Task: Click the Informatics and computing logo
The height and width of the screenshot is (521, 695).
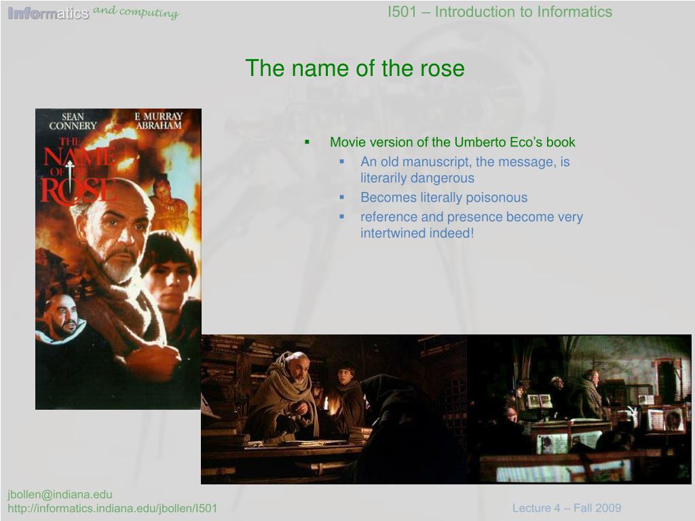Action: [94, 13]
